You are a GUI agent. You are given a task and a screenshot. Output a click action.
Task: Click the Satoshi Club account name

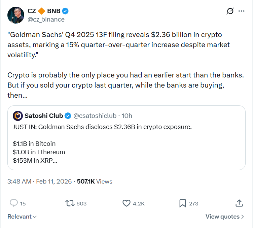pos(44,116)
